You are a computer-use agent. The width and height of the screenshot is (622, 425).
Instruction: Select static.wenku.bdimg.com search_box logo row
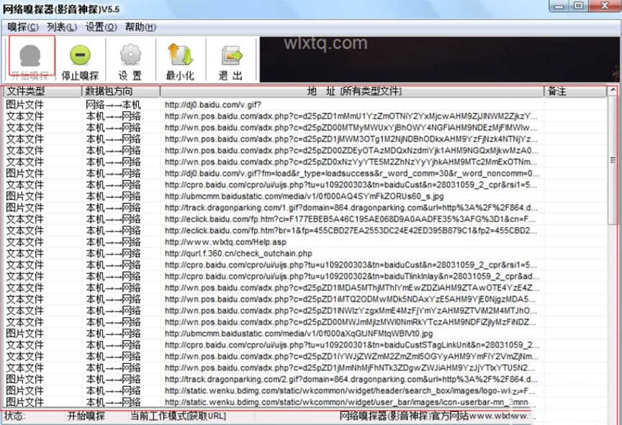coord(305,391)
